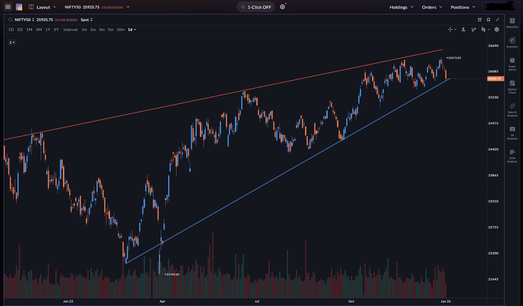Screen dimensions: 523x306
Task: Click the 26640 price axis label
Action: point(493,45)
